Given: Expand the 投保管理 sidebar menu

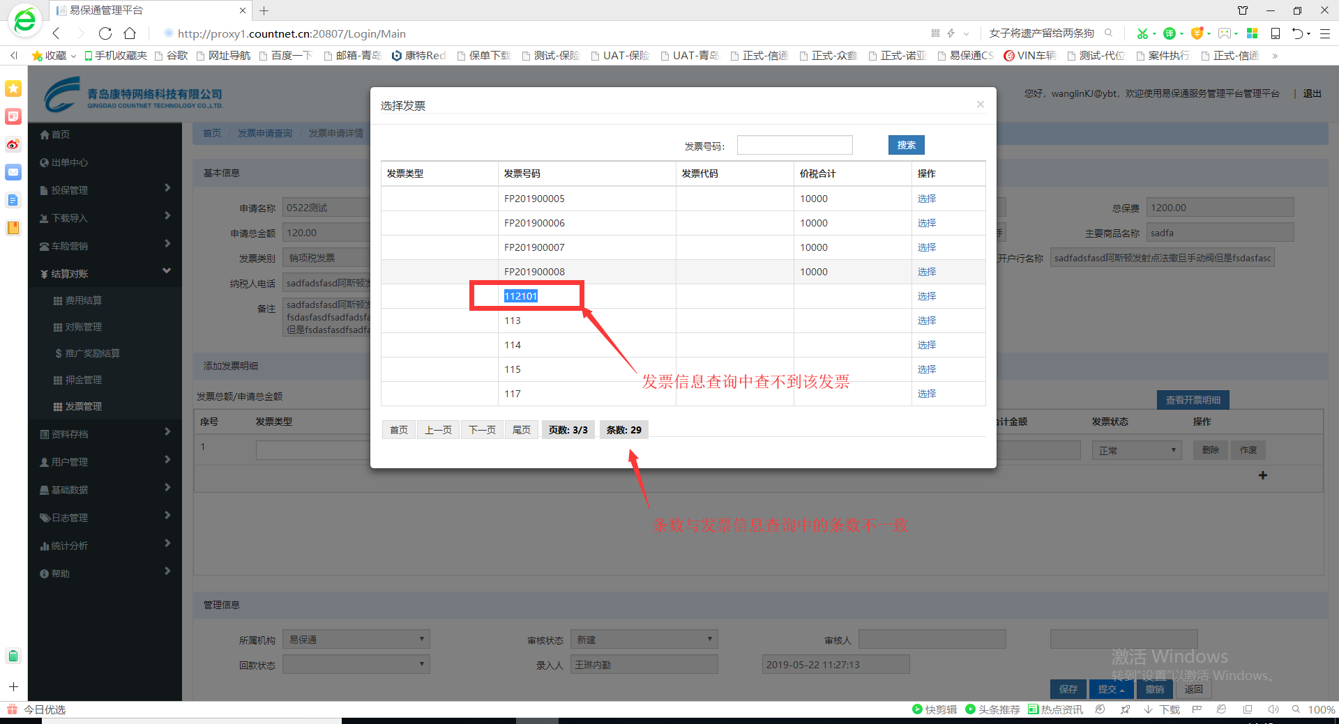Looking at the screenshot, I should click(105, 190).
